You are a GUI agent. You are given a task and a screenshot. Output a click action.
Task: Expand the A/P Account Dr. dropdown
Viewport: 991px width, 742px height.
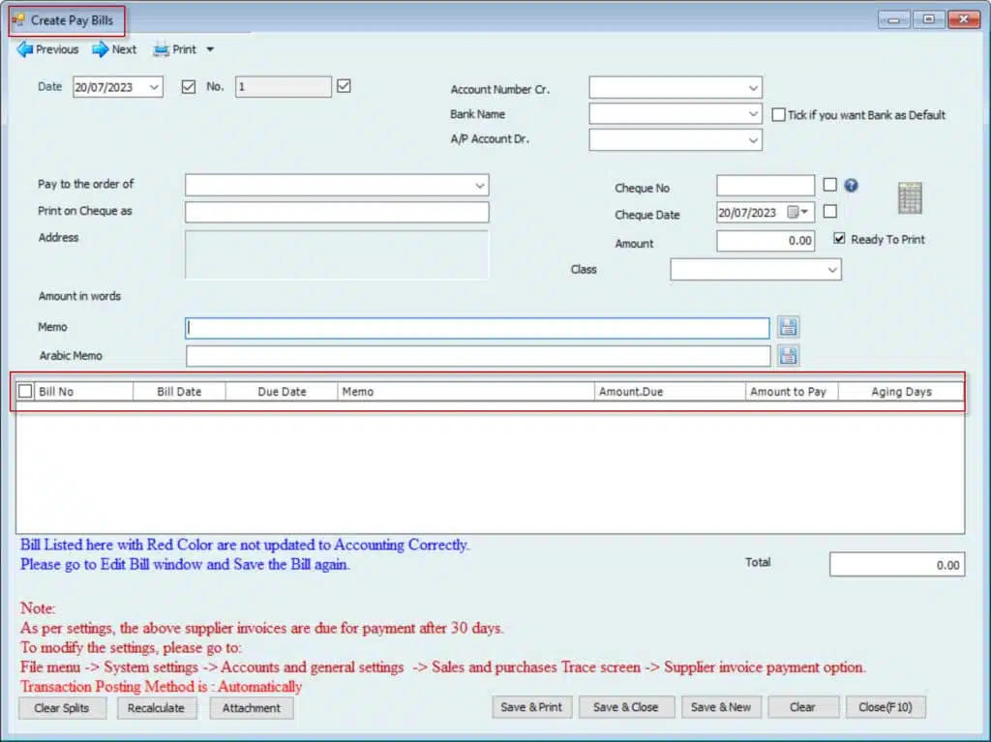tap(753, 140)
